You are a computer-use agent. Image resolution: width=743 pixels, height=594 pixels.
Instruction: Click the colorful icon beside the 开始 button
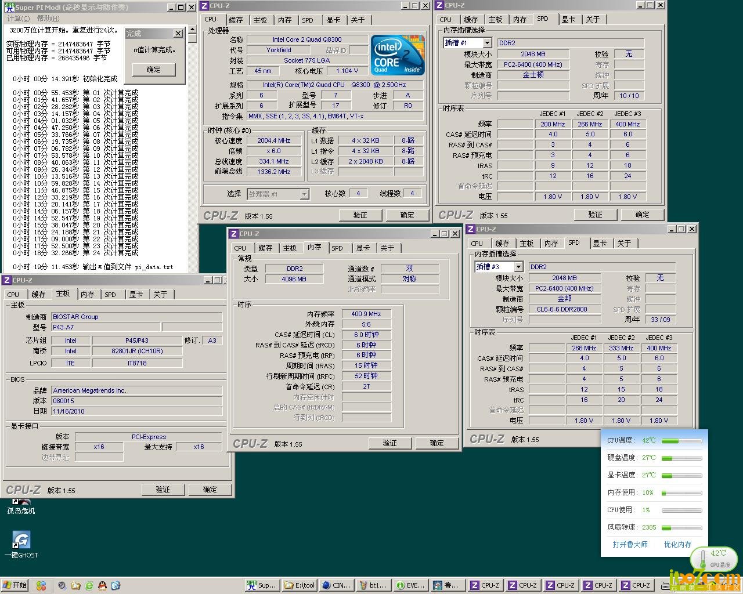pyautogui.click(x=41, y=585)
